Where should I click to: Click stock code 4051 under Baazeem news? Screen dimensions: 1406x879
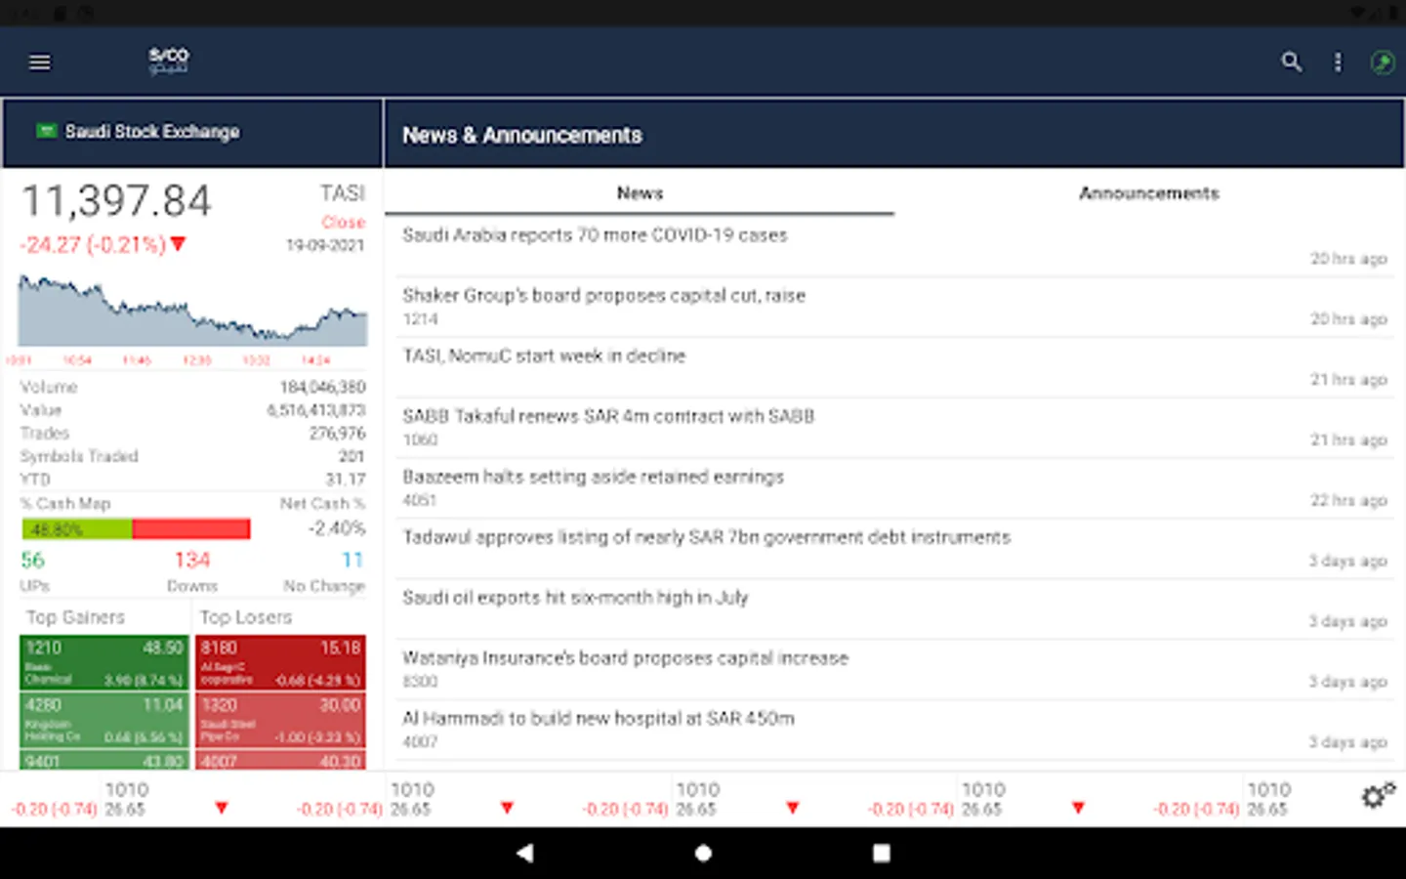click(x=420, y=501)
